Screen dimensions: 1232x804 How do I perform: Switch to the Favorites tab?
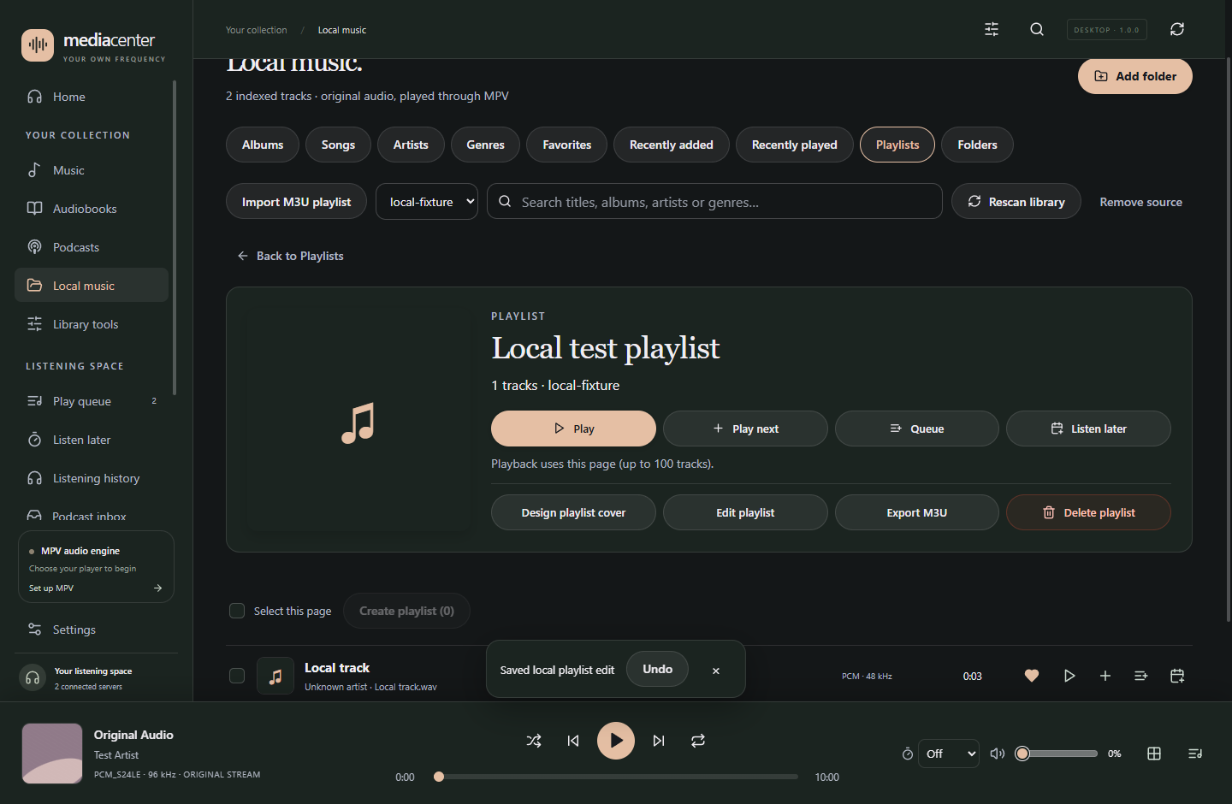point(566,145)
